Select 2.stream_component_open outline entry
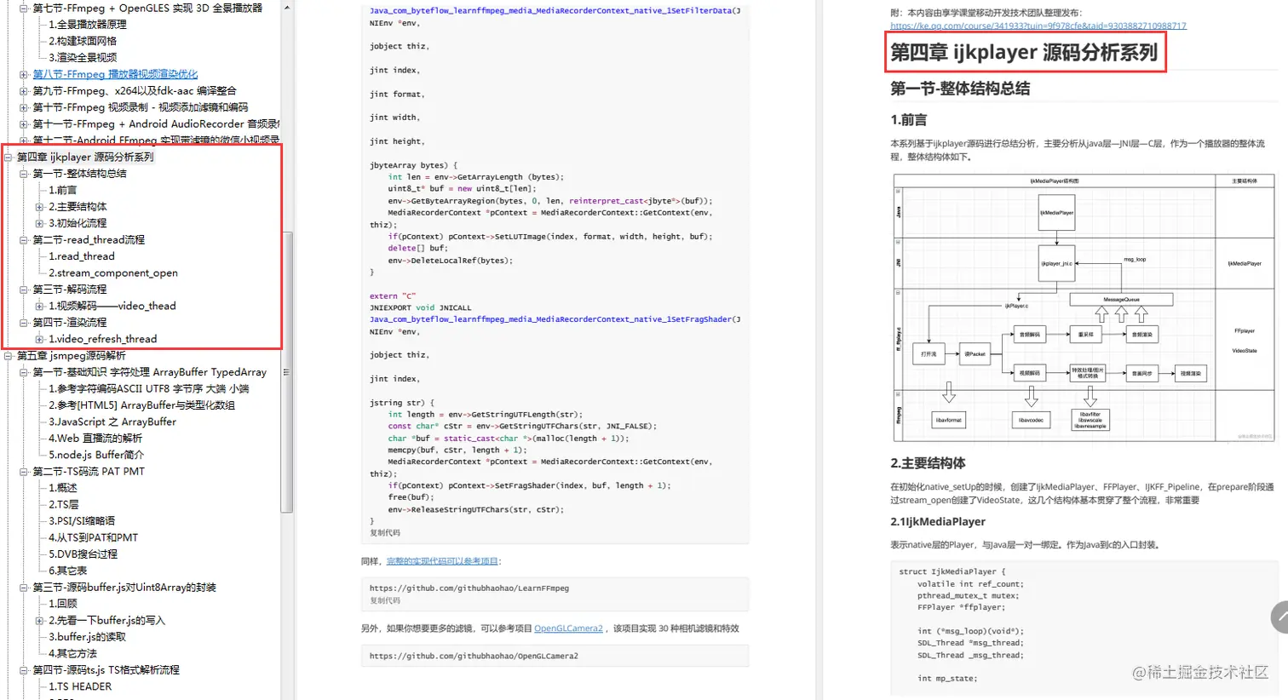1288x700 pixels. (113, 273)
